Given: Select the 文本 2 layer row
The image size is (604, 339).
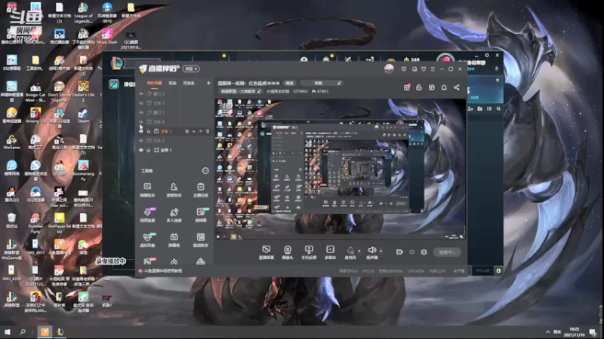Looking at the screenshot, I should (175, 141).
